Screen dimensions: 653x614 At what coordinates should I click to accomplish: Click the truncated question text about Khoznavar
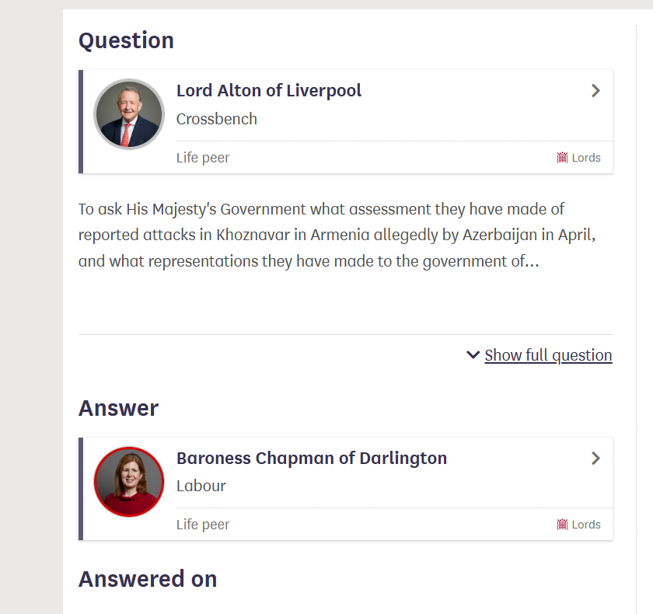click(337, 235)
